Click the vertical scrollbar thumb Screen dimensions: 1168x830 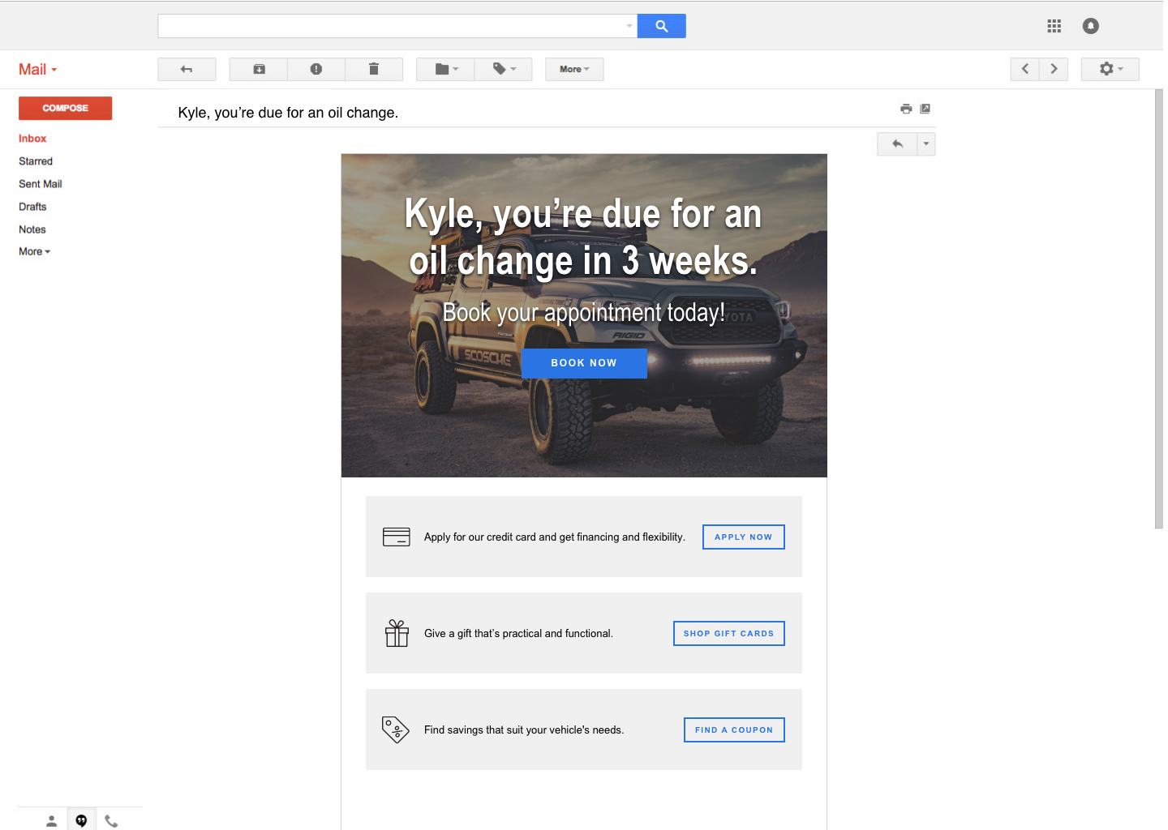point(1158,309)
